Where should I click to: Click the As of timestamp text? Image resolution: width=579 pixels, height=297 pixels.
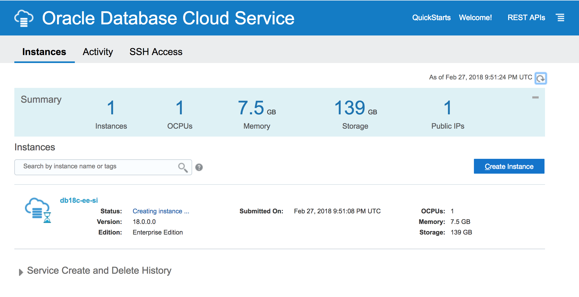481,77
